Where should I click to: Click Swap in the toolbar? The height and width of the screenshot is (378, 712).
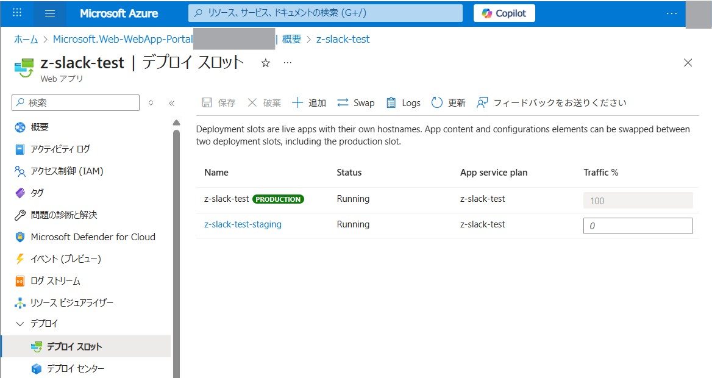click(355, 102)
